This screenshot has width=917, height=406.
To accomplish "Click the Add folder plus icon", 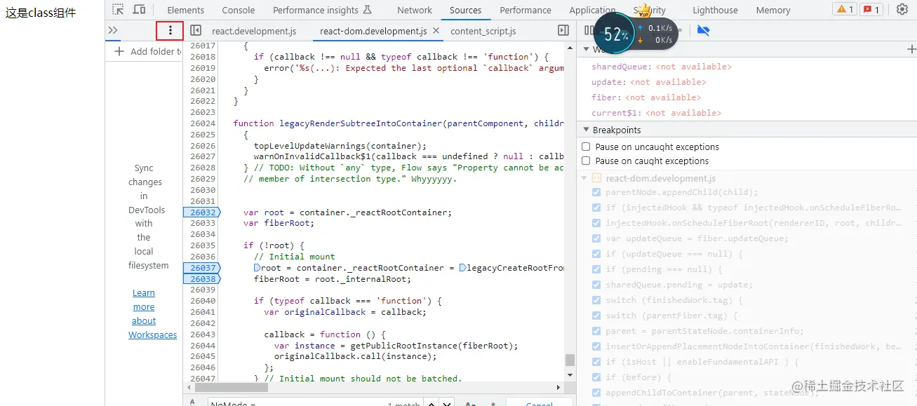I will tap(119, 51).
